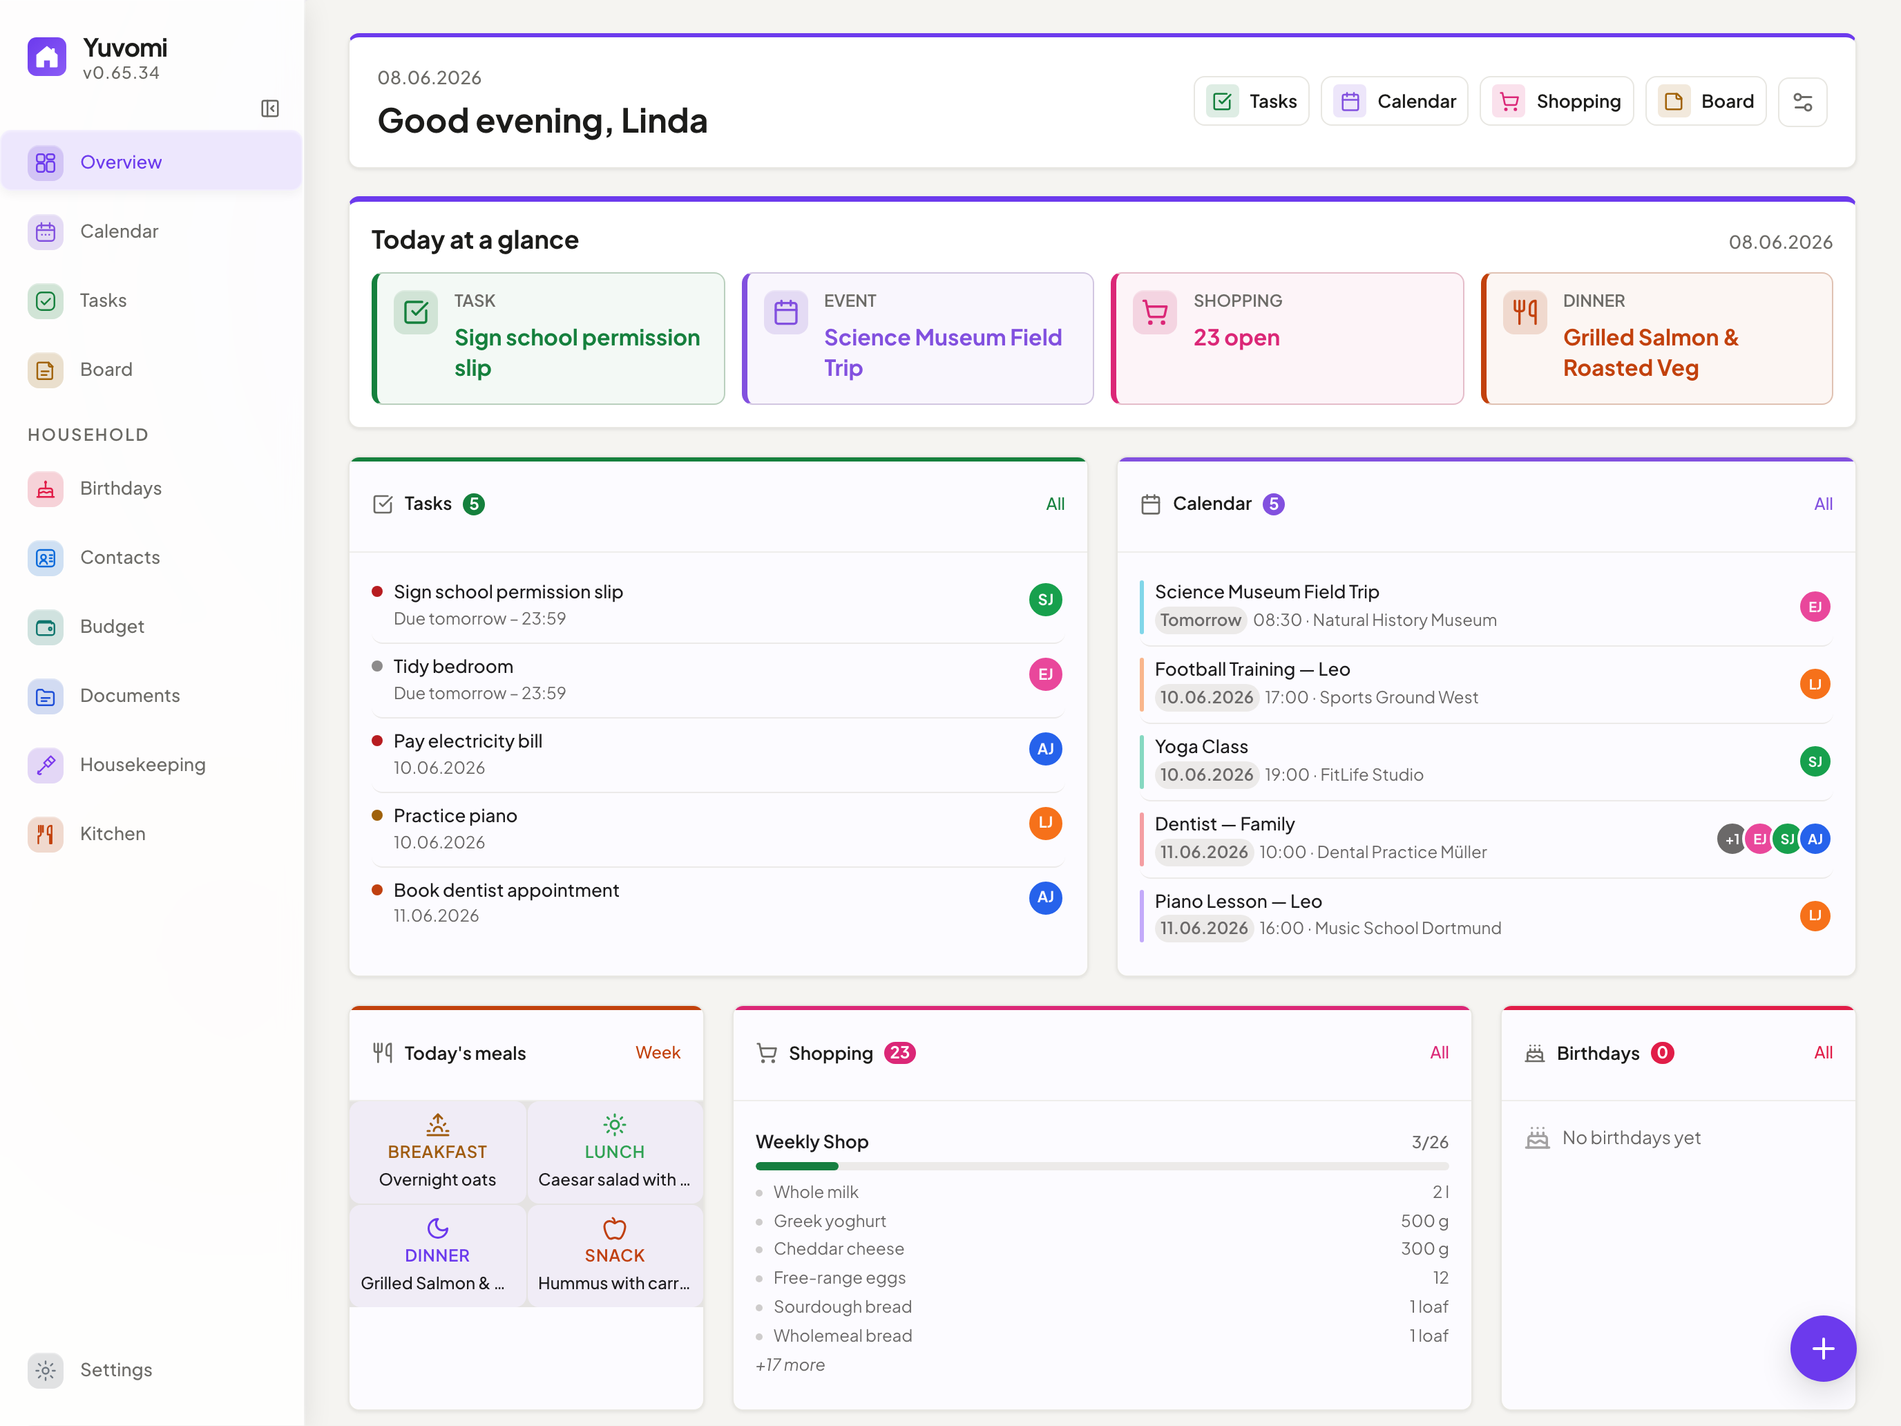The height and width of the screenshot is (1426, 1901).
Task: View All in the Tasks panel
Action: pyautogui.click(x=1055, y=504)
